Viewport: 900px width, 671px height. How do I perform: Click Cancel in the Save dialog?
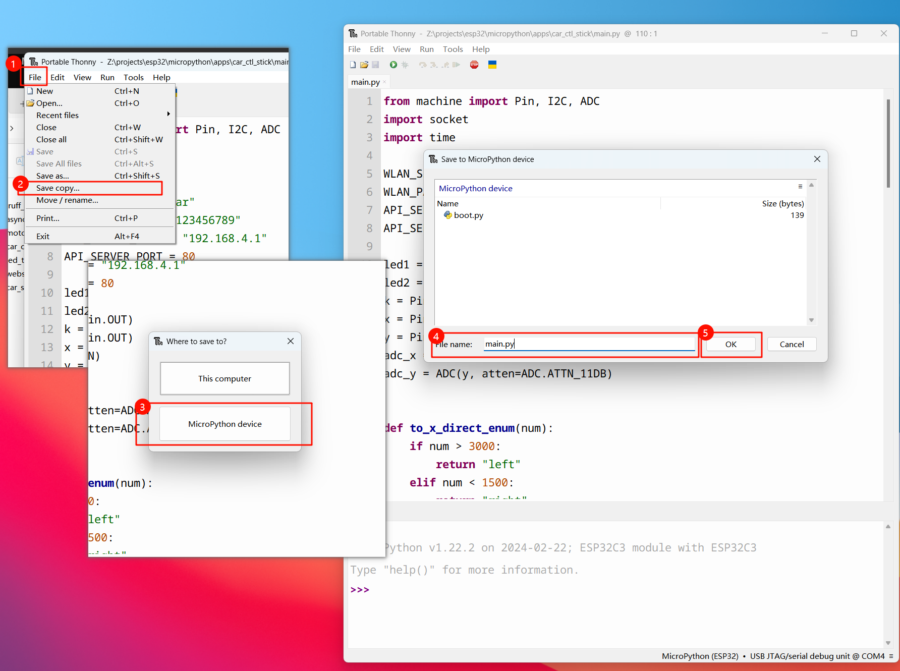coord(792,344)
